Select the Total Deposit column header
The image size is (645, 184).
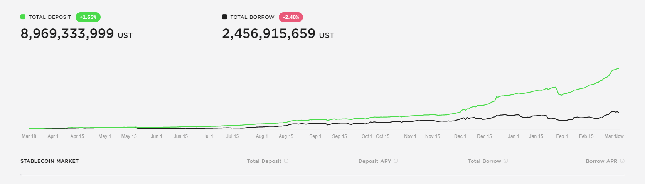(264, 161)
